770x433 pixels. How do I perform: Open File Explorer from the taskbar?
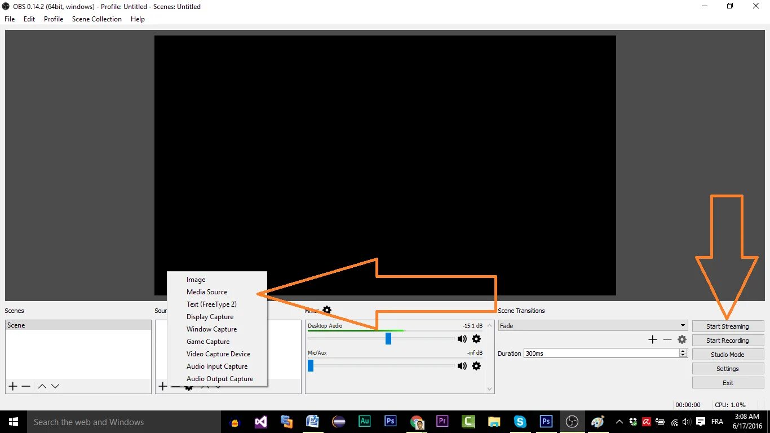pos(494,422)
